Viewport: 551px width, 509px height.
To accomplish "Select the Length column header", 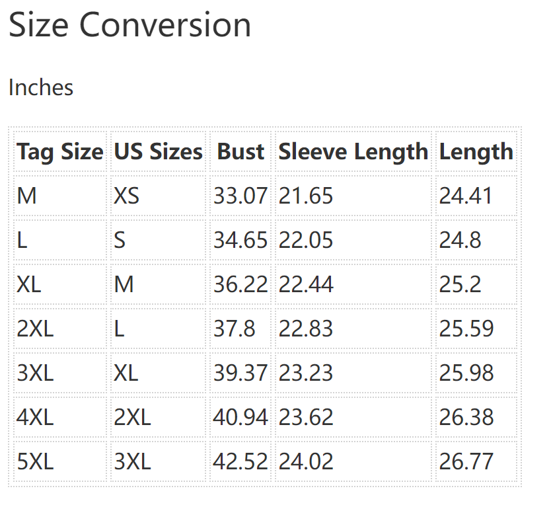I will pyautogui.click(x=476, y=152).
